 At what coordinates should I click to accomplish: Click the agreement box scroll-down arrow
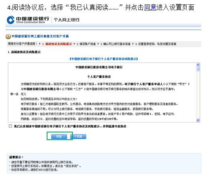tap(198, 120)
